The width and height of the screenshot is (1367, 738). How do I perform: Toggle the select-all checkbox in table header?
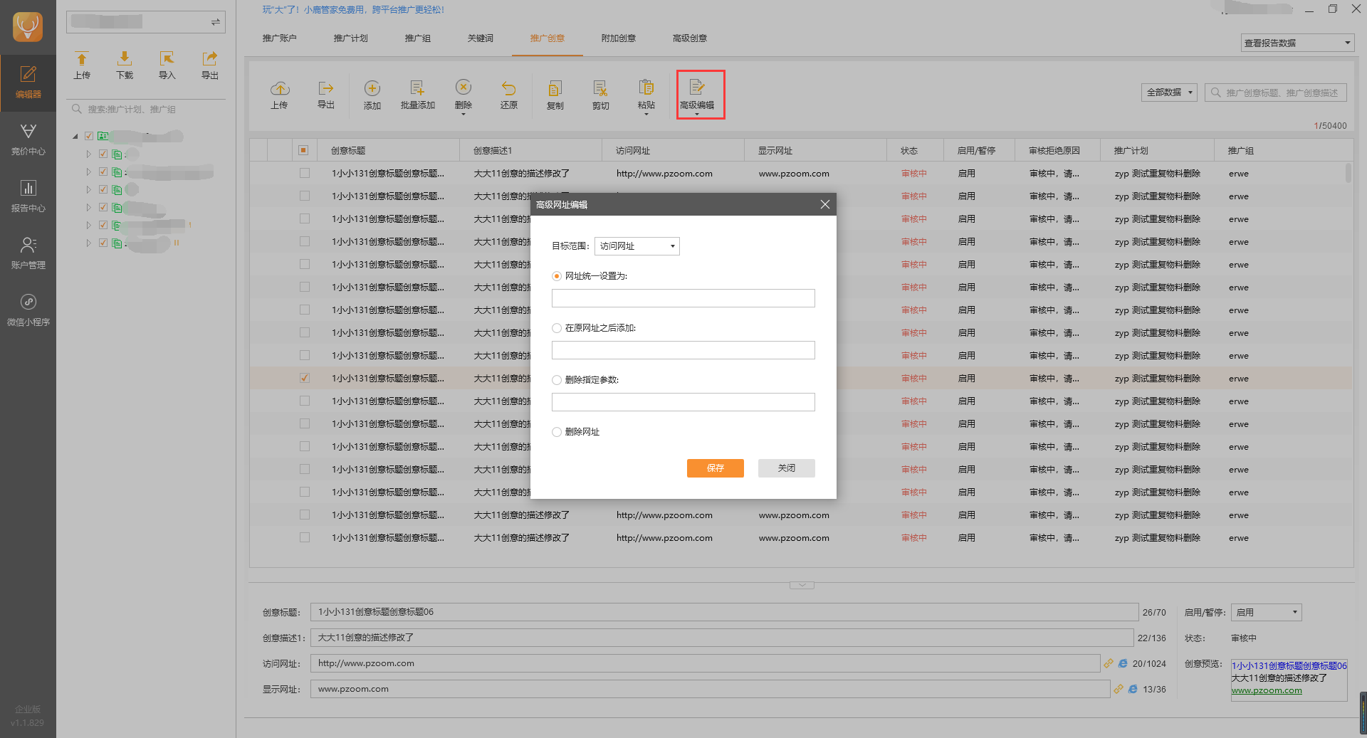tap(303, 150)
